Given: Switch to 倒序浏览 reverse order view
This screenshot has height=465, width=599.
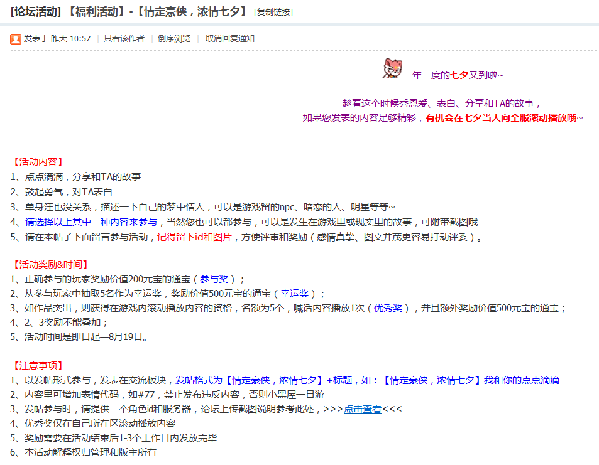Looking at the screenshot, I should (174, 39).
